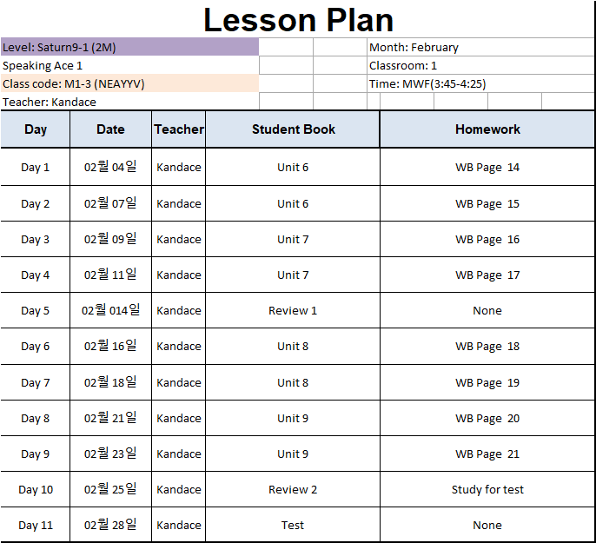This screenshot has width=596, height=543.
Task: Select the Teacher: Kandace info cell
Action: [x=129, y=102]
